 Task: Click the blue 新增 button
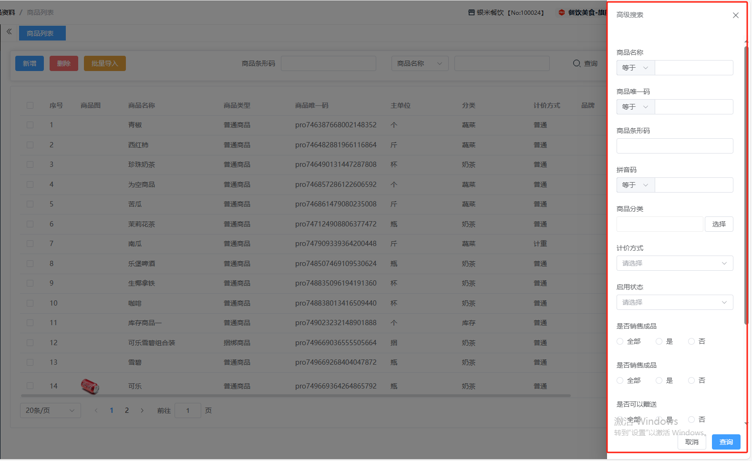30,63
